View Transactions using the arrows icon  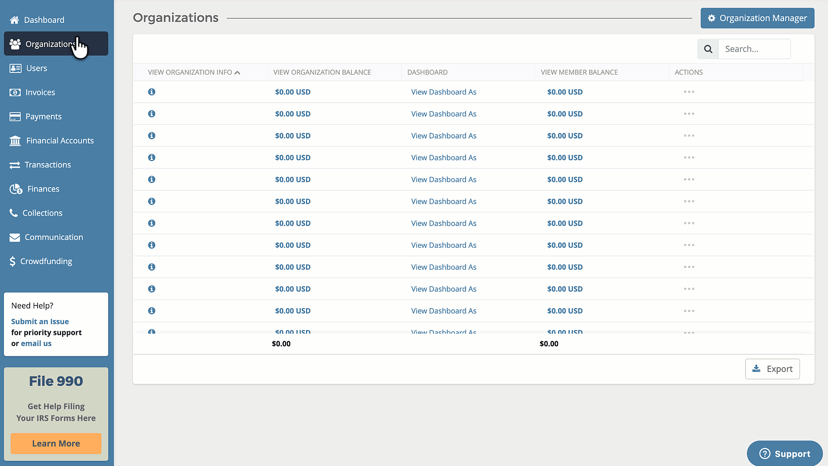(15, 165)
